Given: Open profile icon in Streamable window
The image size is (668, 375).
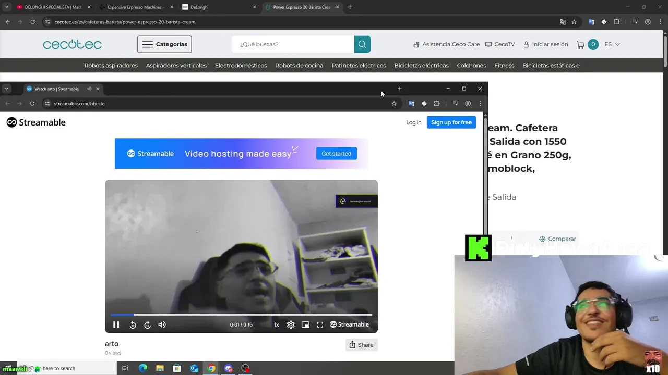Looking at the screenshot, I should coord(468,104).
